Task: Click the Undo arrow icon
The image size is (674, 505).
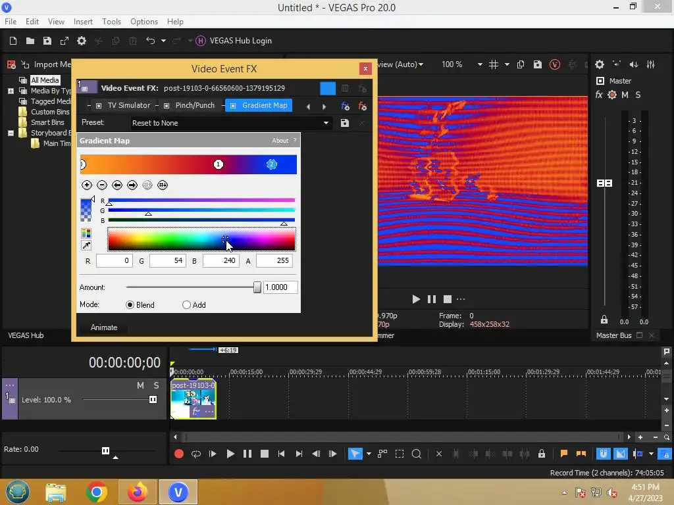Action: coord(151,40)
